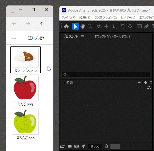Open the Explorer see more (...) menu

click(x=14, y=38)
